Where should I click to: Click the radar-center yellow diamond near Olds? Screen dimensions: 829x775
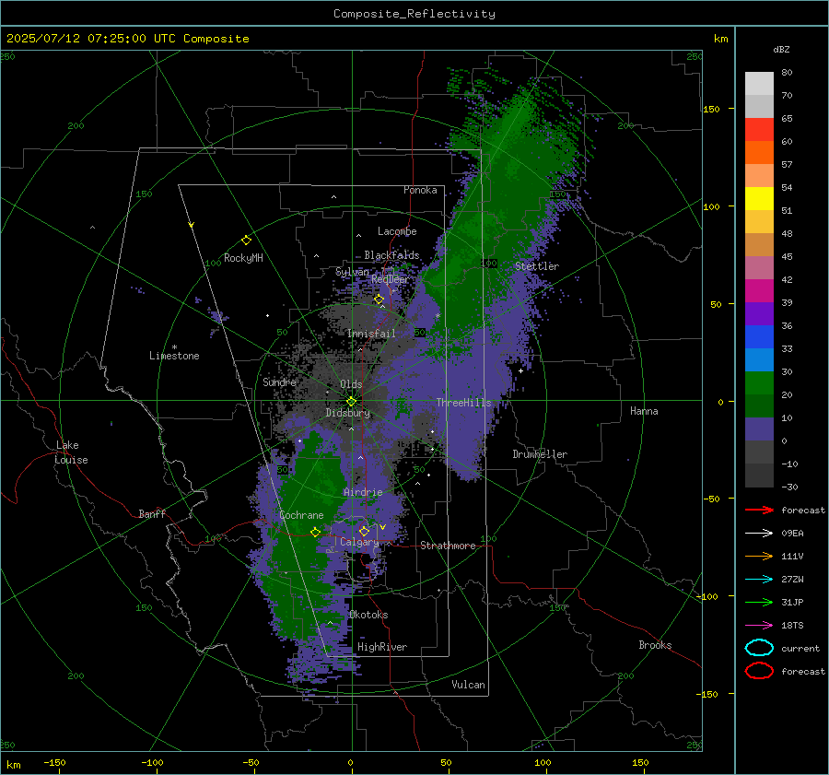[351, 401]
